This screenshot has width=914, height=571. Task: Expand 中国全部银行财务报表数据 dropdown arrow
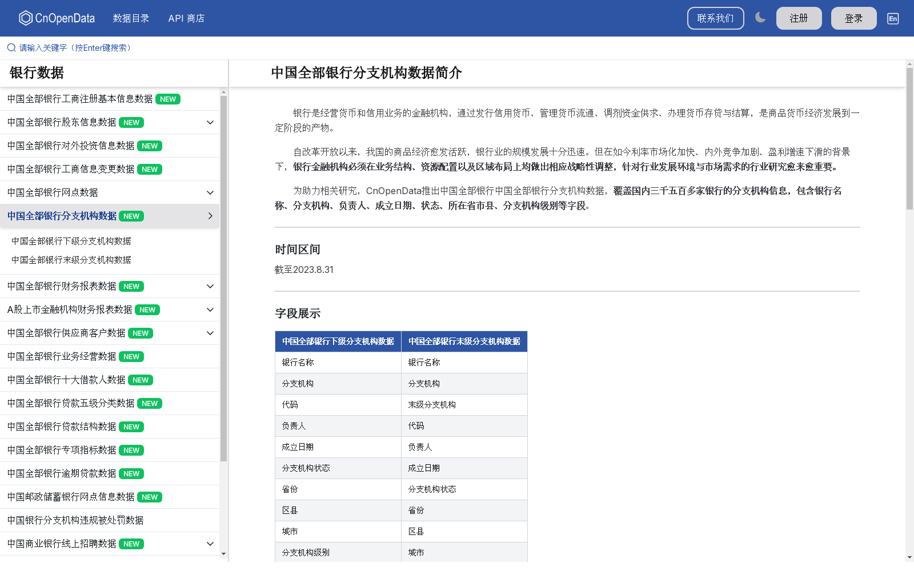pos(210,286)
